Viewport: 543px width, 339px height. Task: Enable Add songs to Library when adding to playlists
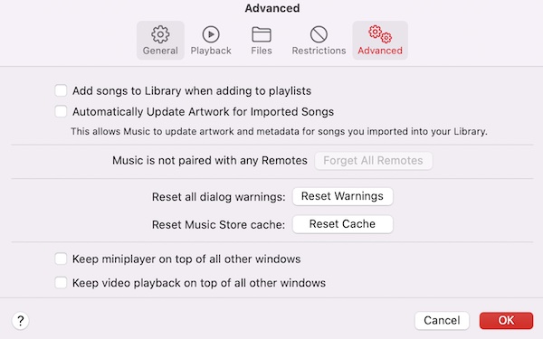coord(61,90)
